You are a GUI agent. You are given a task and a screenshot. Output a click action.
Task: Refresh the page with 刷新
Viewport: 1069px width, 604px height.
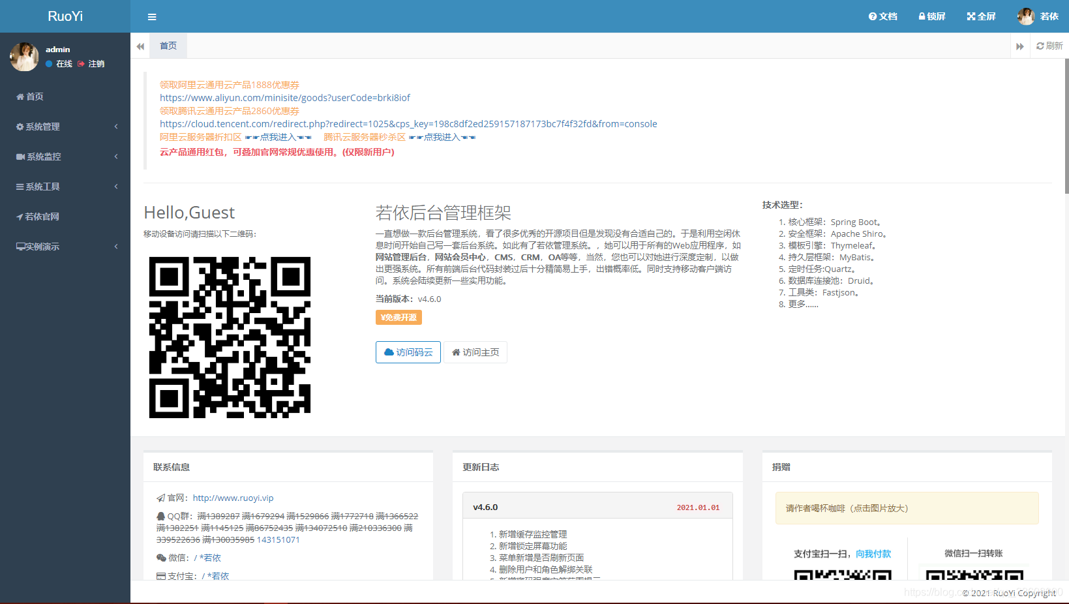pos(1049,46)
